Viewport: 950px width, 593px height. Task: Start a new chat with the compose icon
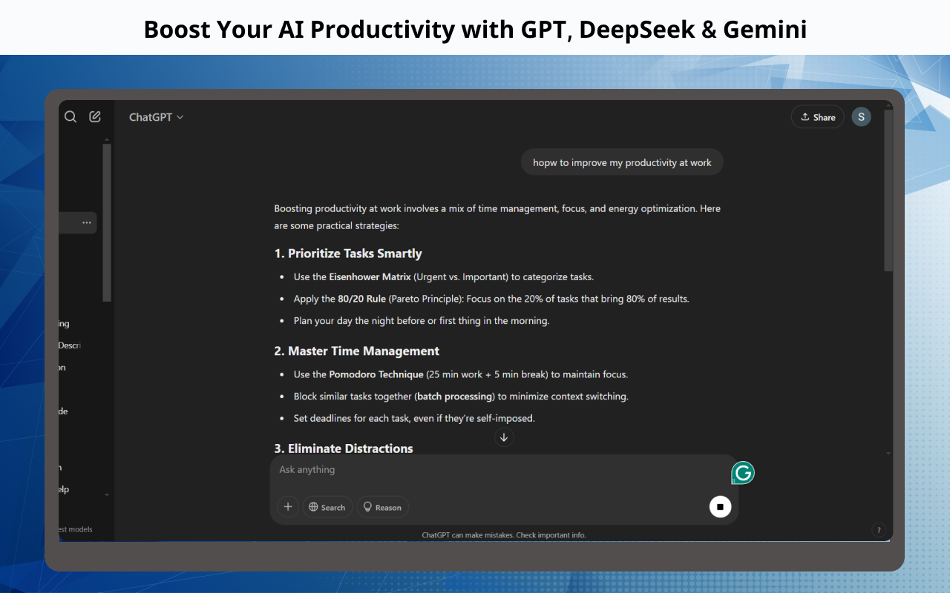[x=95, y=116]
